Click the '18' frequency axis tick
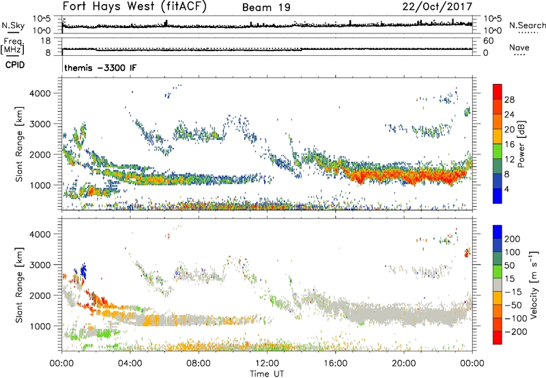 [x=46, y=41]
